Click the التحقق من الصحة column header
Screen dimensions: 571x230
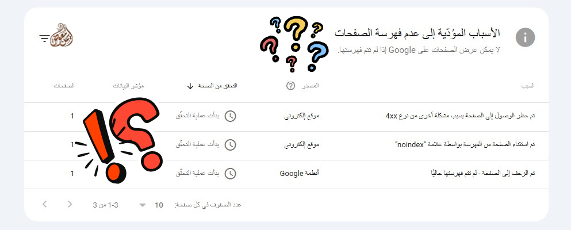coord(218,86)
